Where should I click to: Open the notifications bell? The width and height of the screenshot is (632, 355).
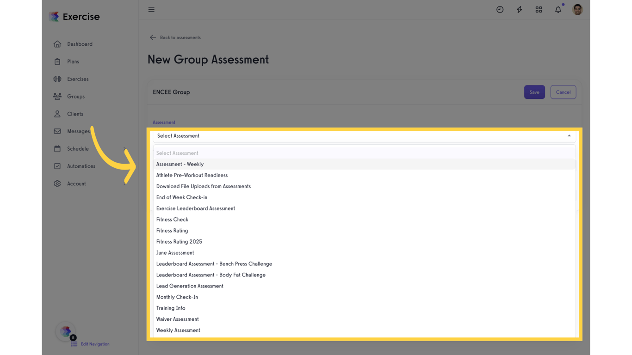[x=558, y=9]
